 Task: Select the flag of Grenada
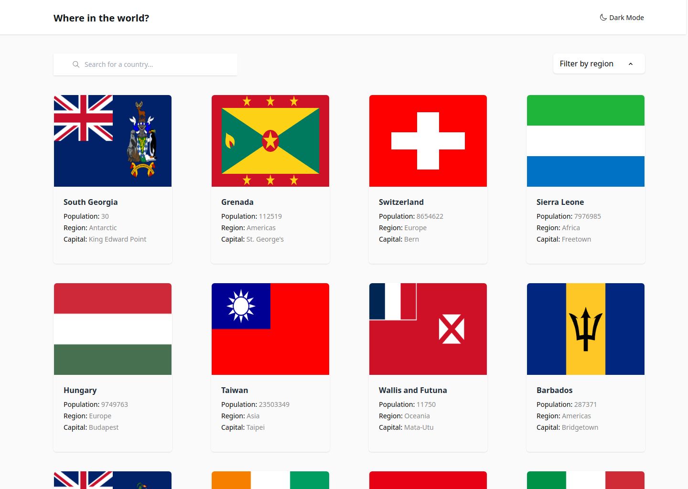pos(270,140)
